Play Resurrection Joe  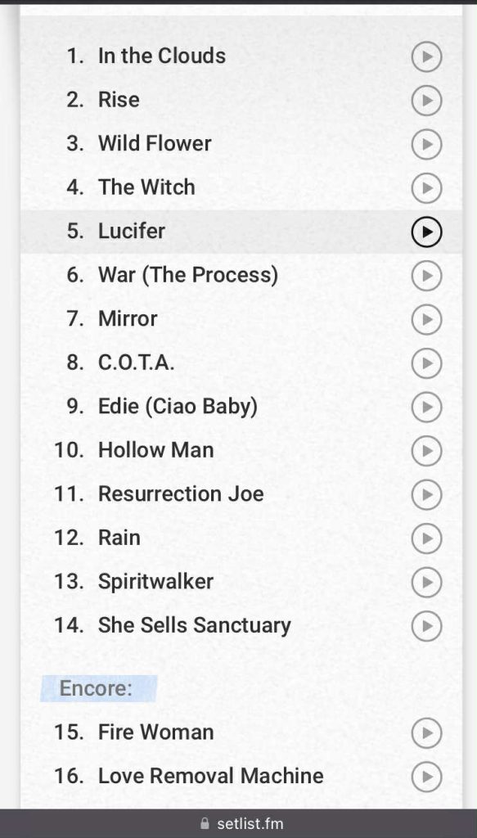(x=426, y=494)
